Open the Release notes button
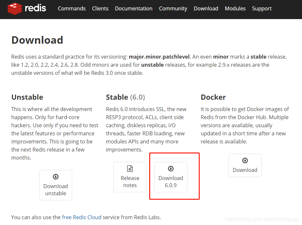This screenshot has height=225, width=302. click(130, 177)
